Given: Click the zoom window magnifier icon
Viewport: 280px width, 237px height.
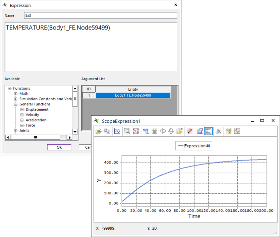Looking at the screenshot, I should [127, 131].
